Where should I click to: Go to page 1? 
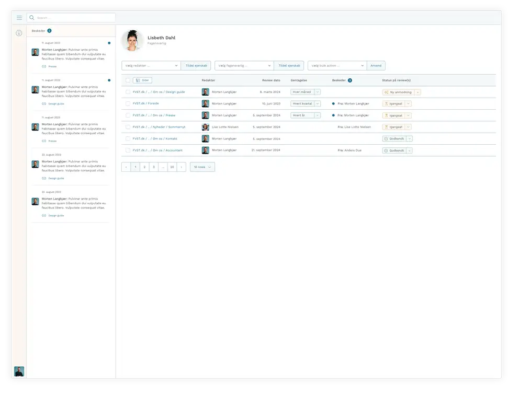point(136,167)
